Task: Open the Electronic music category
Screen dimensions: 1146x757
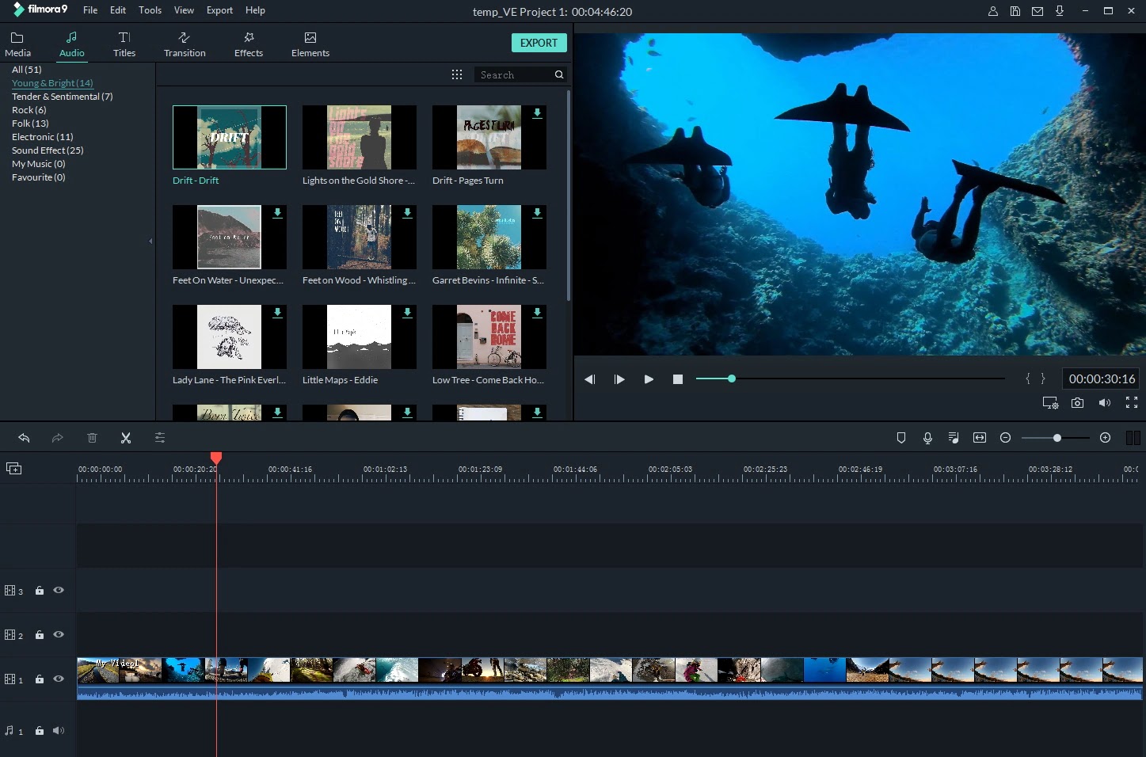Action: [42, 136]
